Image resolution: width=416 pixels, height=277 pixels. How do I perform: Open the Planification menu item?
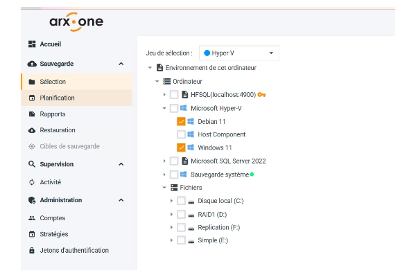click(57, 98)
